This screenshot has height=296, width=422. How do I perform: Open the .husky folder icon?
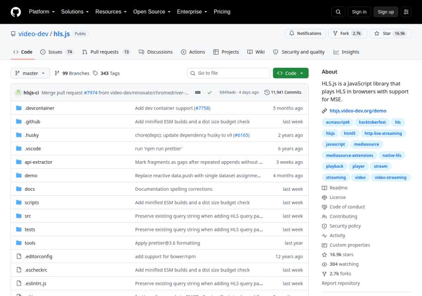[x=19, y=135]
